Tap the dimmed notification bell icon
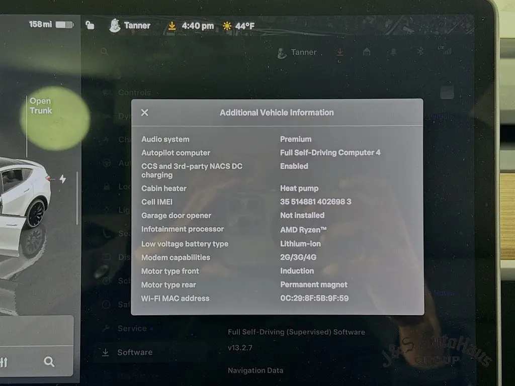 click(393, 52)
